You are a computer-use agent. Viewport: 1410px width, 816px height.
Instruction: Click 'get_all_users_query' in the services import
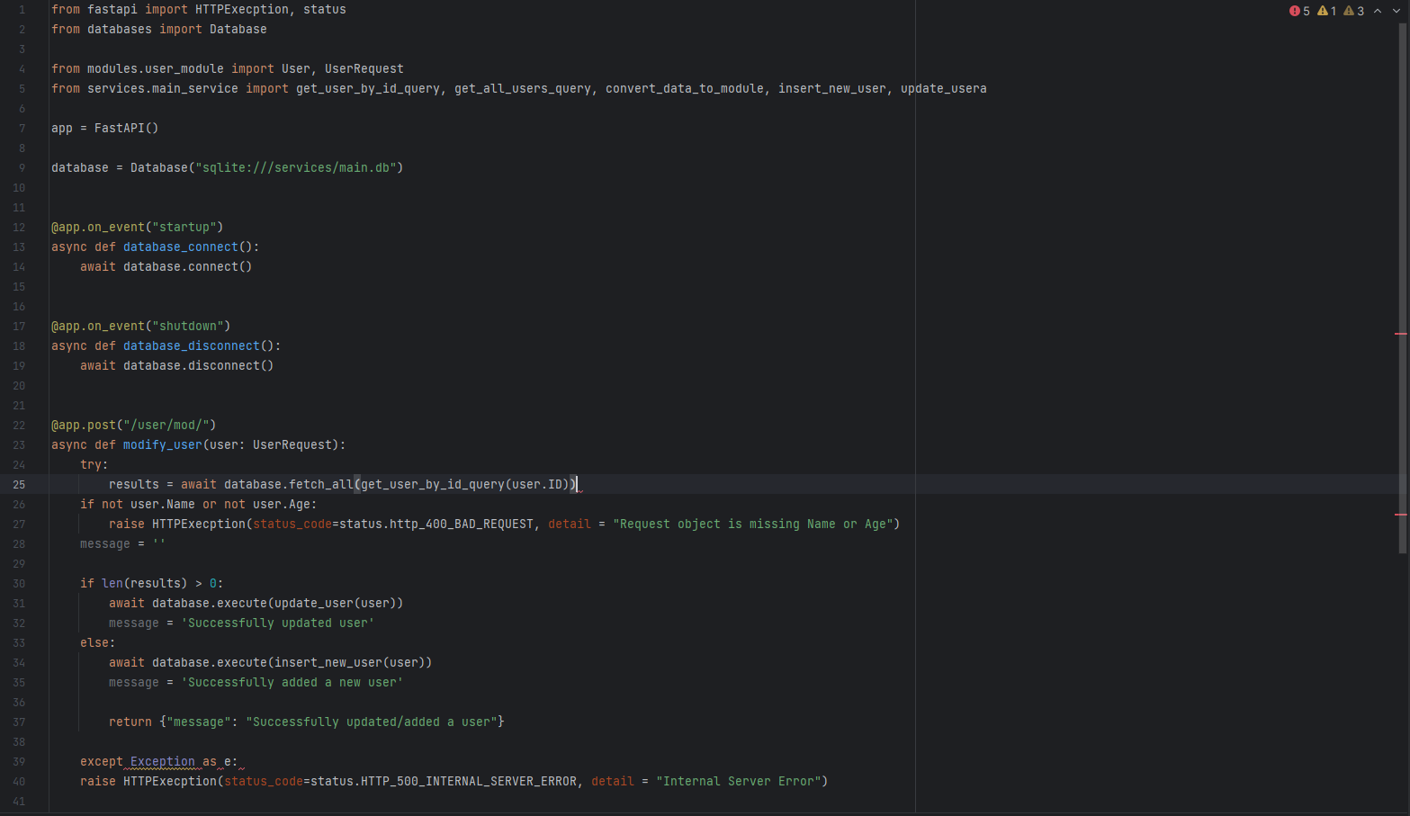523,88
